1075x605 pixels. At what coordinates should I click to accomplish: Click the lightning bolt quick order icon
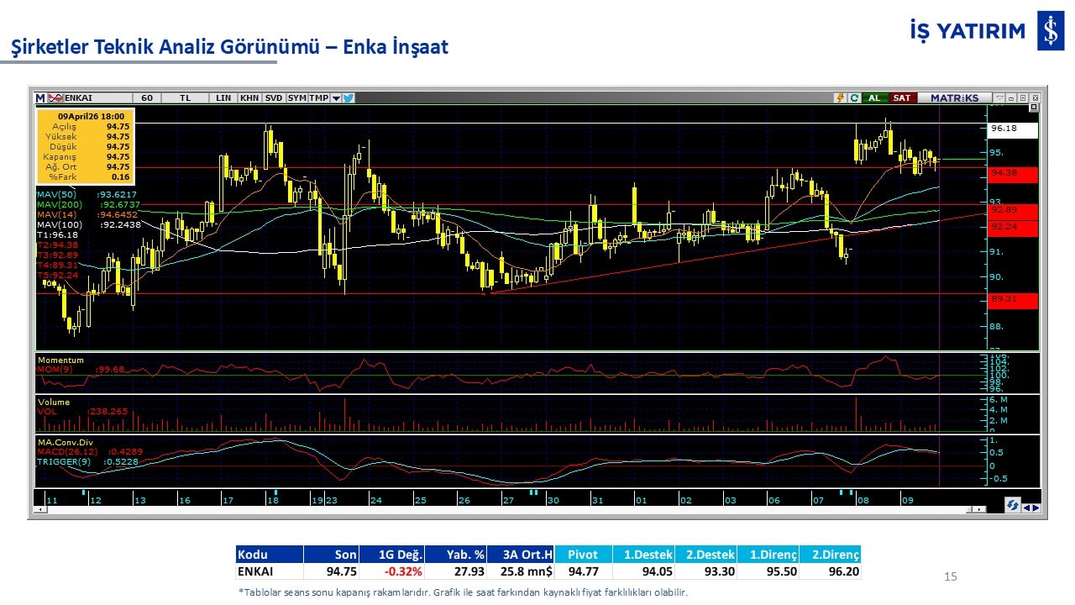839,97
